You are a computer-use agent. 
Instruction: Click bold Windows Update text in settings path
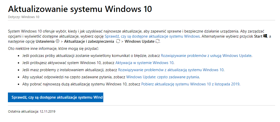click(139, 41)
